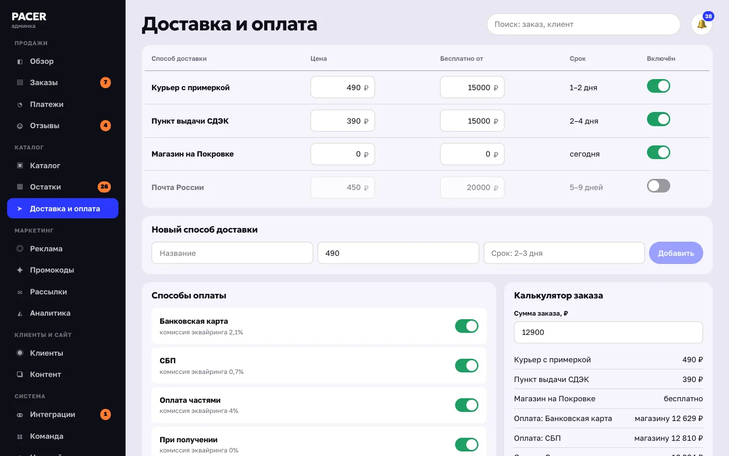Click the Команда sidebar icon
The width and height of the screenshot is (729, 456).
pos(20,436)
